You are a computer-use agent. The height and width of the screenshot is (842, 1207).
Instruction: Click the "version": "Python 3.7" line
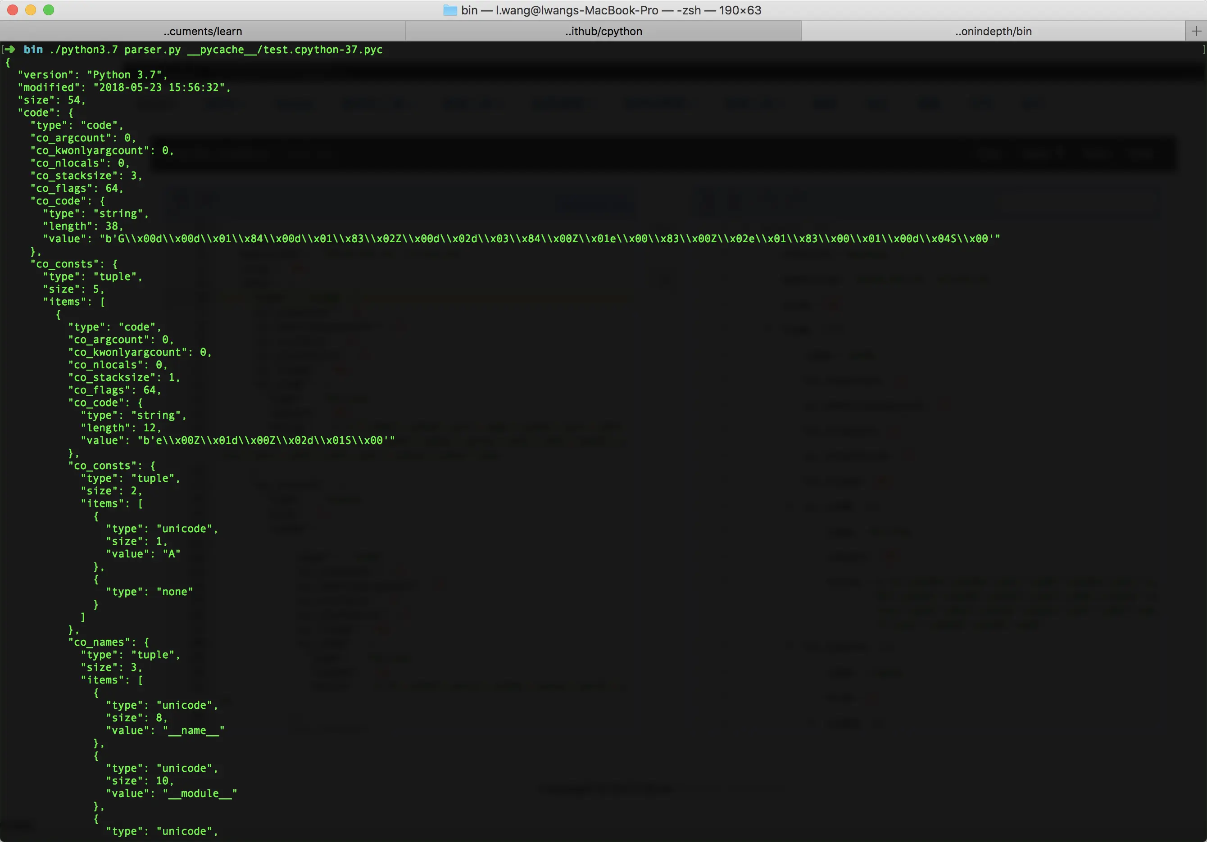92,75
